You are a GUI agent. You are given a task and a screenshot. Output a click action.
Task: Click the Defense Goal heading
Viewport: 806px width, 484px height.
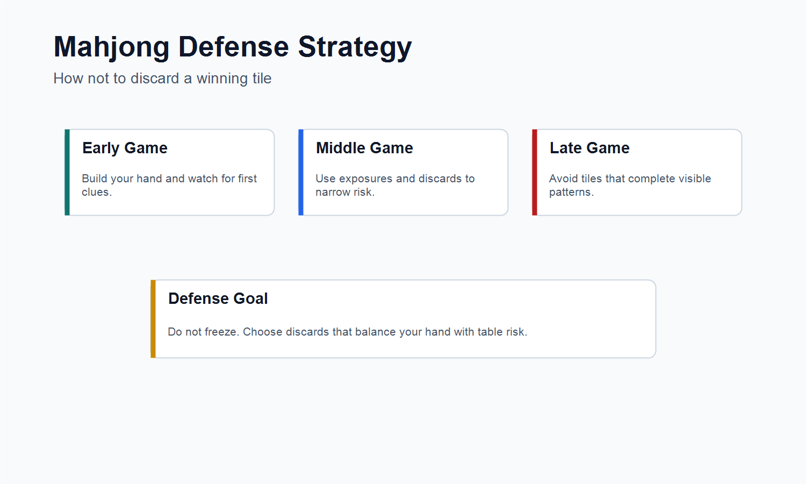coord(218,298)
